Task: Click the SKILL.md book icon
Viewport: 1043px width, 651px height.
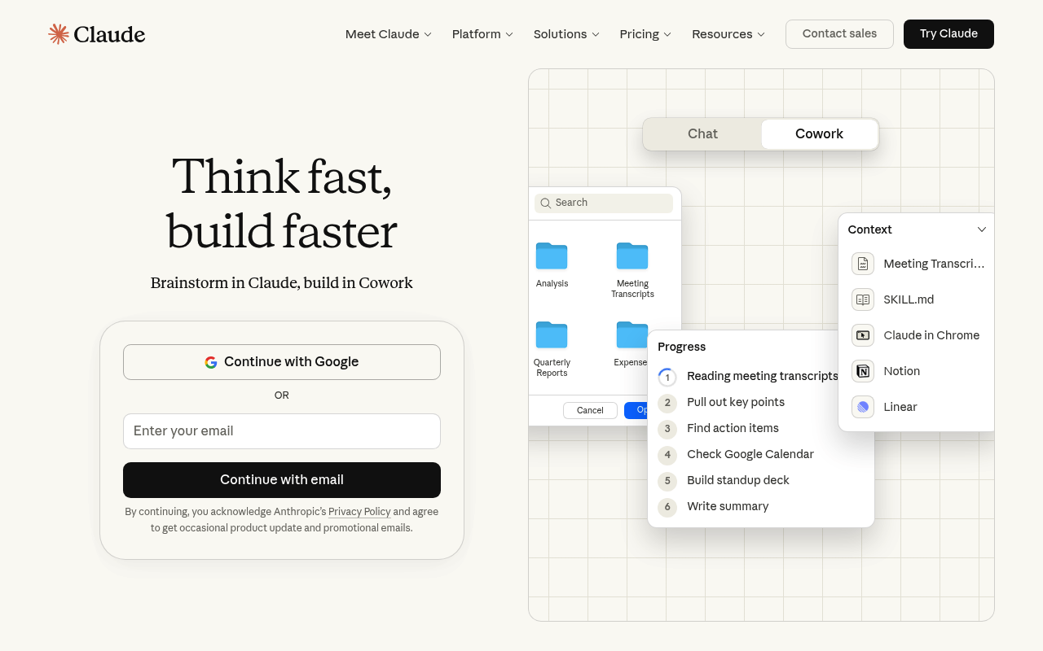Action: coord(863,299)
